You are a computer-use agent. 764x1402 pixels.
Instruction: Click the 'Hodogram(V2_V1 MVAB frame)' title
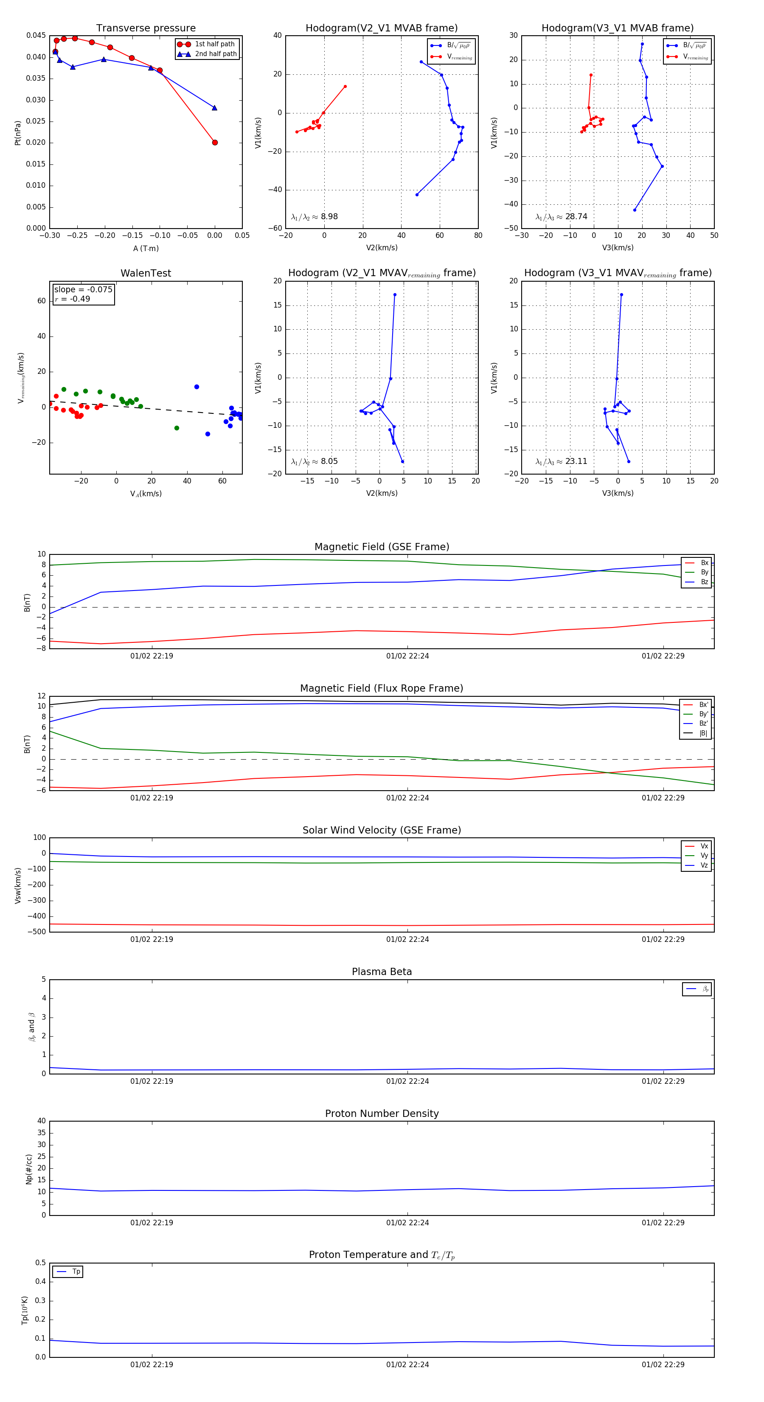coord(382,28)
